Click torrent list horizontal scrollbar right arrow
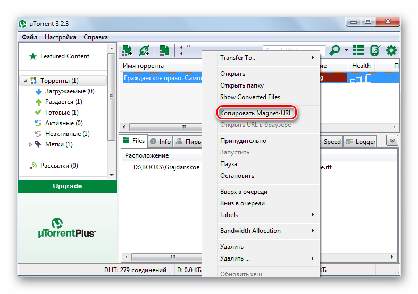418x294 pixels. pyautogui.click(x=394, y=127)
